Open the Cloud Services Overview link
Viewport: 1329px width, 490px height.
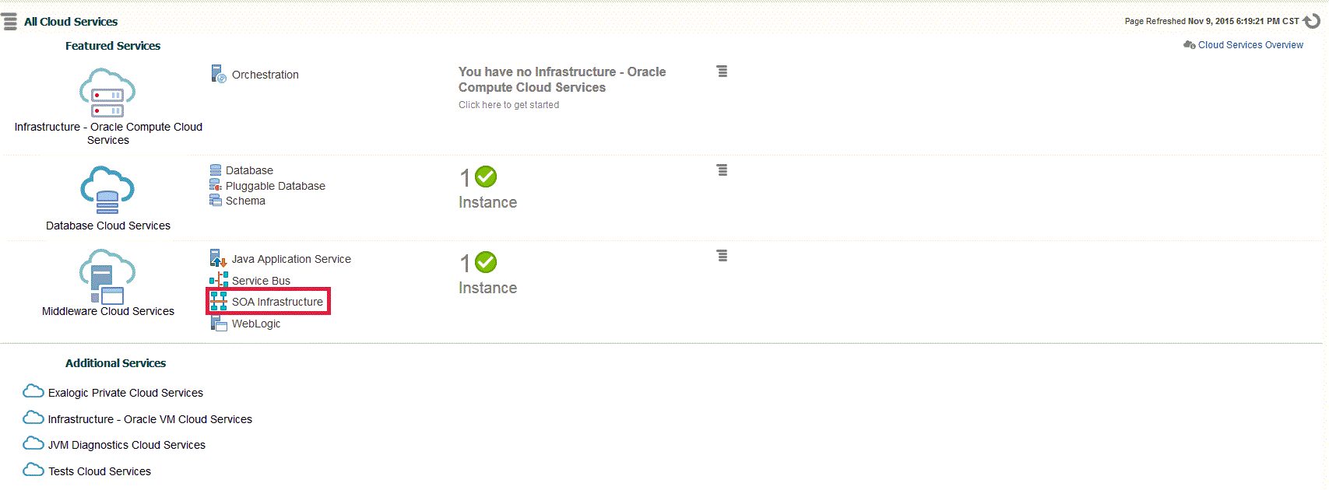point(1250,45)
